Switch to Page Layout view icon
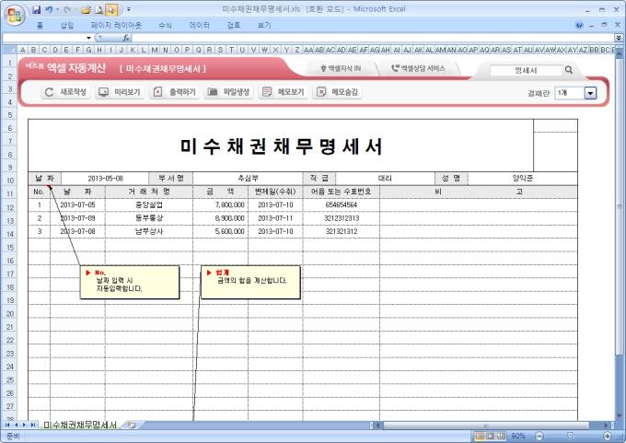The height and width of the screenshot is (443, 626). point(491,436)
